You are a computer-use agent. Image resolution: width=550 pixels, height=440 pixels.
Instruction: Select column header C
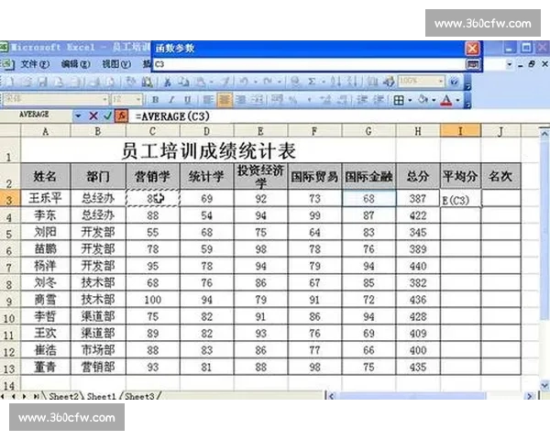tap(152, 131)
